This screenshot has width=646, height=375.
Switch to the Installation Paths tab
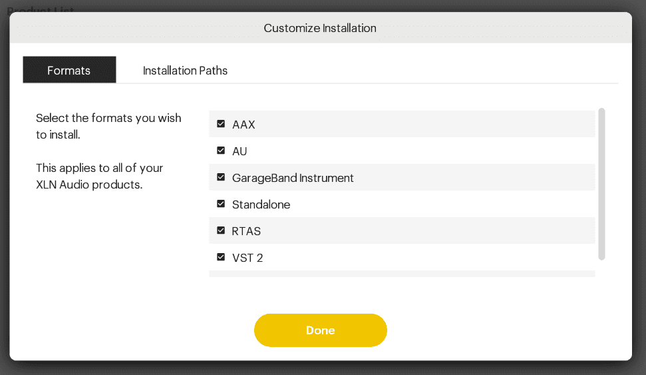[x=185, y=71]
